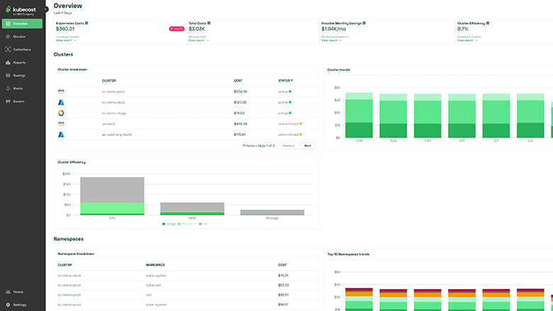This screenshot has height=311, width=553.
Task: Toggle the Idle legend series in chart
Action: pos(203,223)
